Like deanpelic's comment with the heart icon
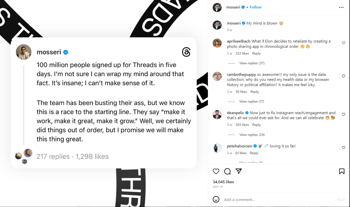This screenshot has width=350, height=207. 343,114
